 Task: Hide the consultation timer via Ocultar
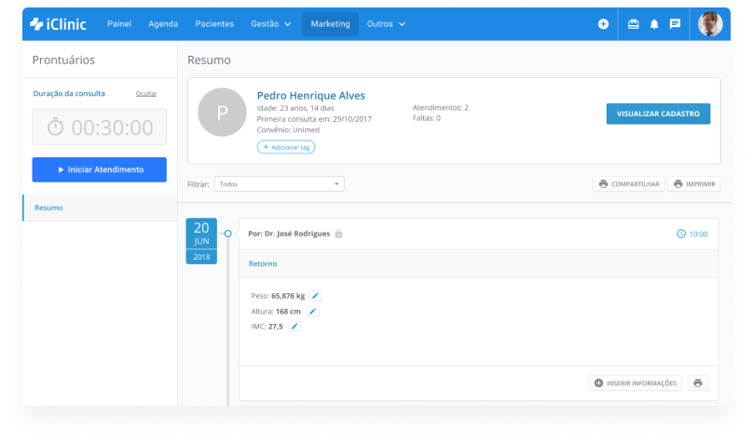pos(145,93)
